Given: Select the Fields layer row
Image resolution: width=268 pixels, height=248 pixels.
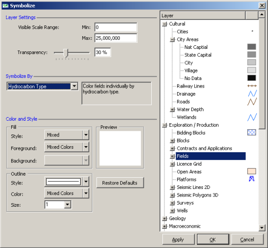Looking at the screenshot, I should [x=211, y=156].
